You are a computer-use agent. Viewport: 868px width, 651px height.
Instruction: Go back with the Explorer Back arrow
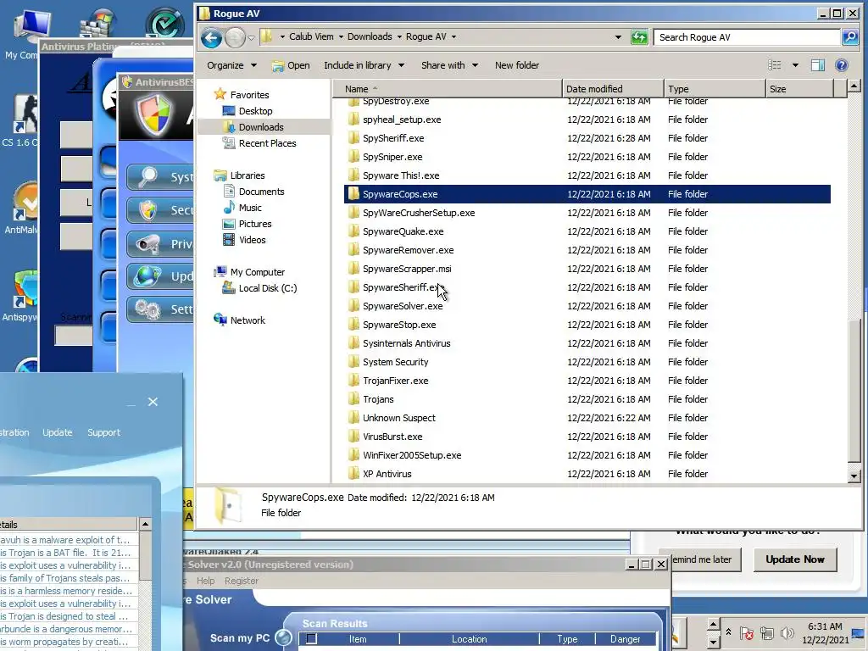(211, 37)
